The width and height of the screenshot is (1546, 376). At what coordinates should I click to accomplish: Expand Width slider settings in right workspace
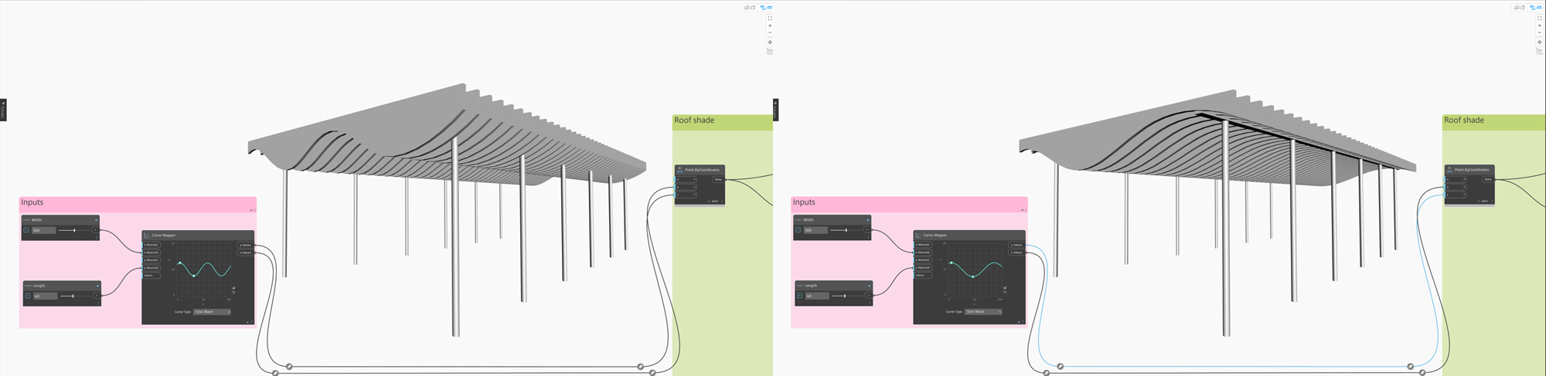[798, 230]
